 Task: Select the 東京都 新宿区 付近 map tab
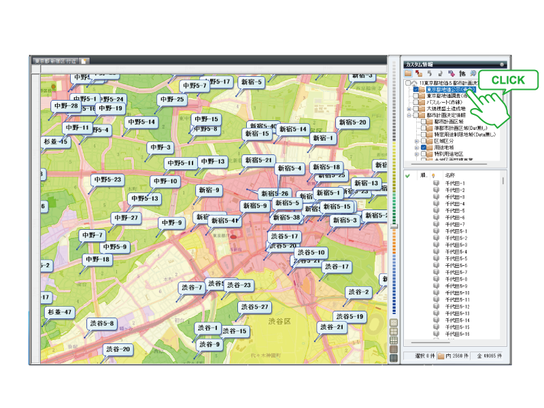click(56, 61)
